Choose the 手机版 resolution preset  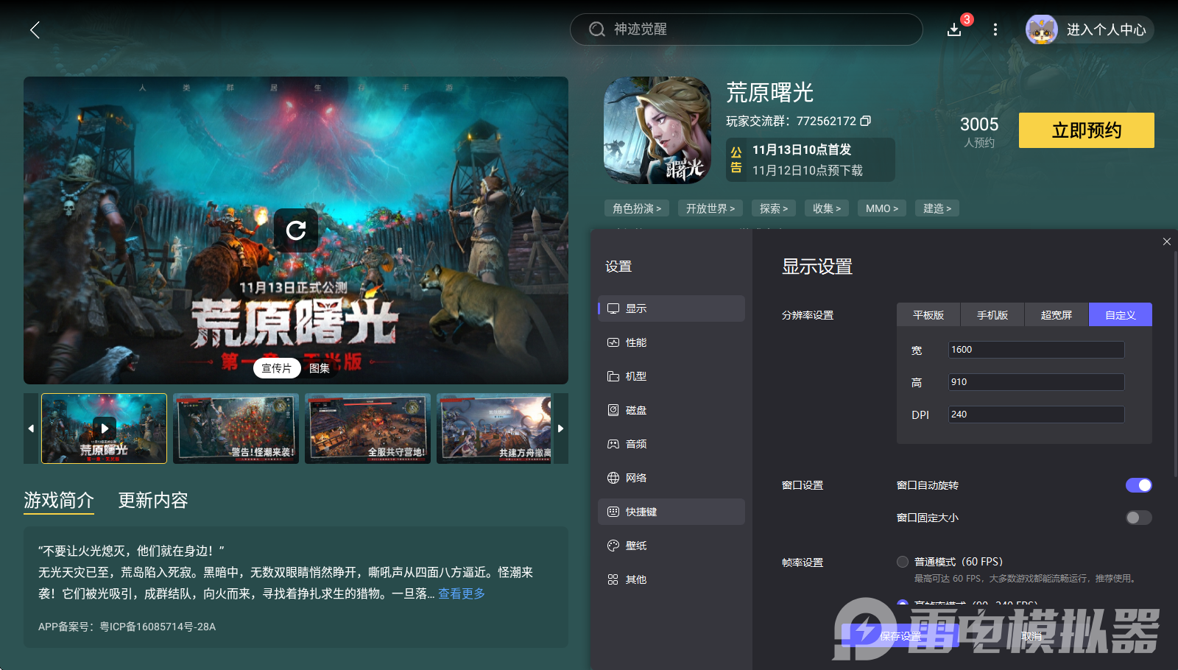(x=992, y=315)
